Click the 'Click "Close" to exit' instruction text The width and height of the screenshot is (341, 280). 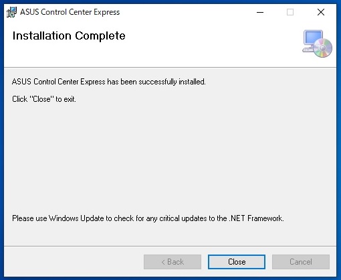click(x=44, y=99)
